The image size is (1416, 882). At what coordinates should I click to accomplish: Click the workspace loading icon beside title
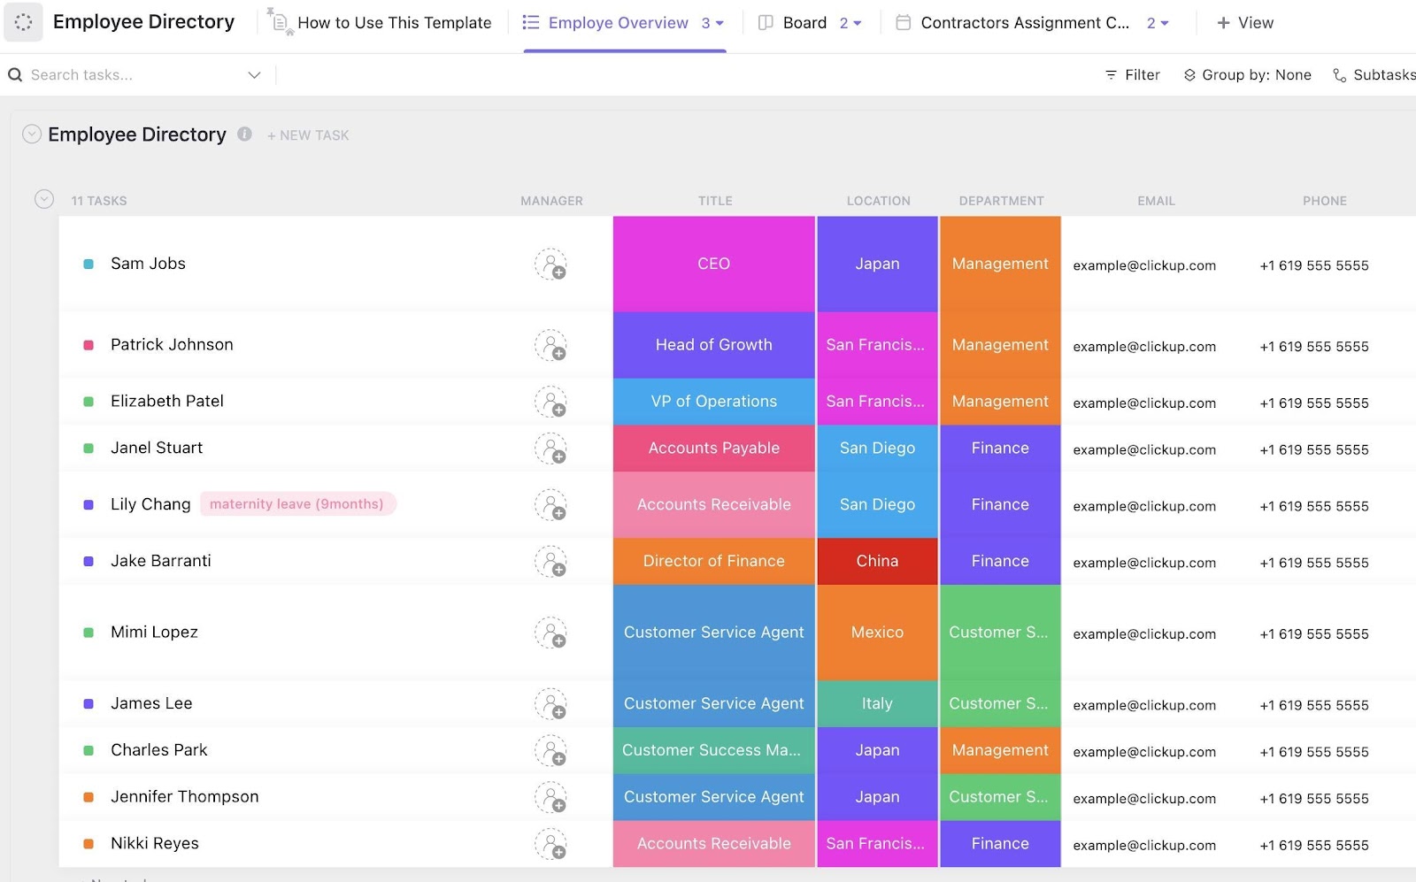[24, 22]
